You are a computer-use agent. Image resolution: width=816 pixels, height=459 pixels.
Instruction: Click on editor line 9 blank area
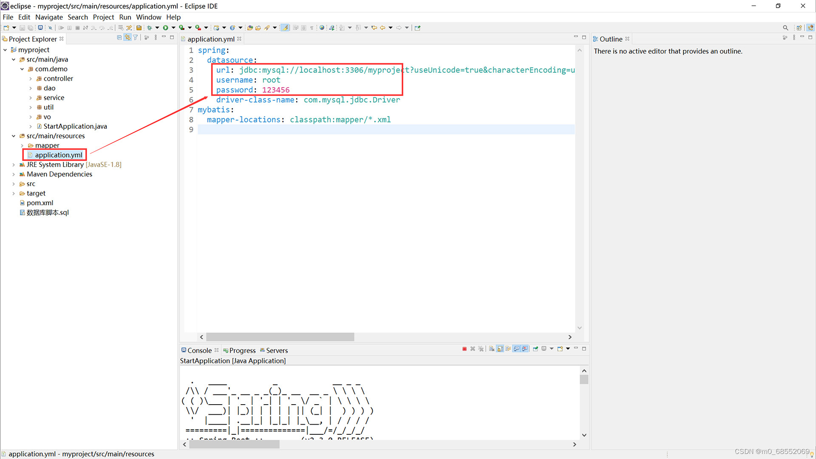coord(382,130)
